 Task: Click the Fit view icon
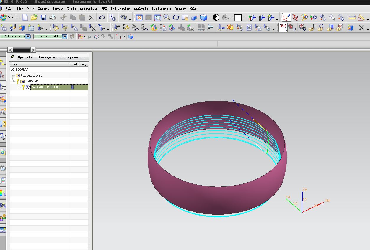tap(139, 17)
